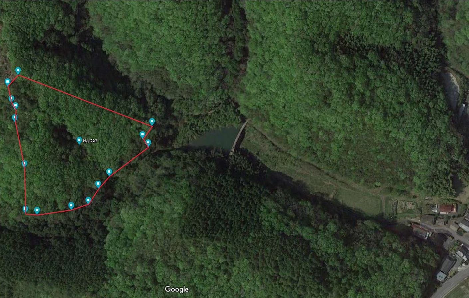469x298 pixels.
Task: Select uppermost marker of southeast-edge trio
Action: (109, 172)
